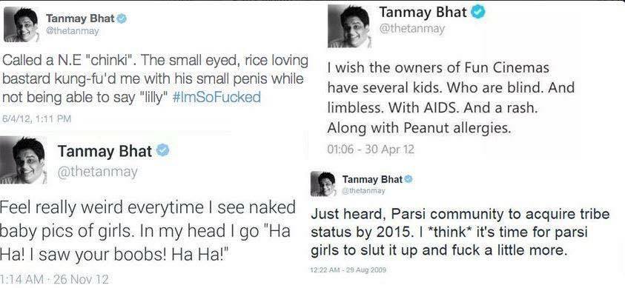Open profile photo on the 26 Nov 12 tweet

pos(24,160)
